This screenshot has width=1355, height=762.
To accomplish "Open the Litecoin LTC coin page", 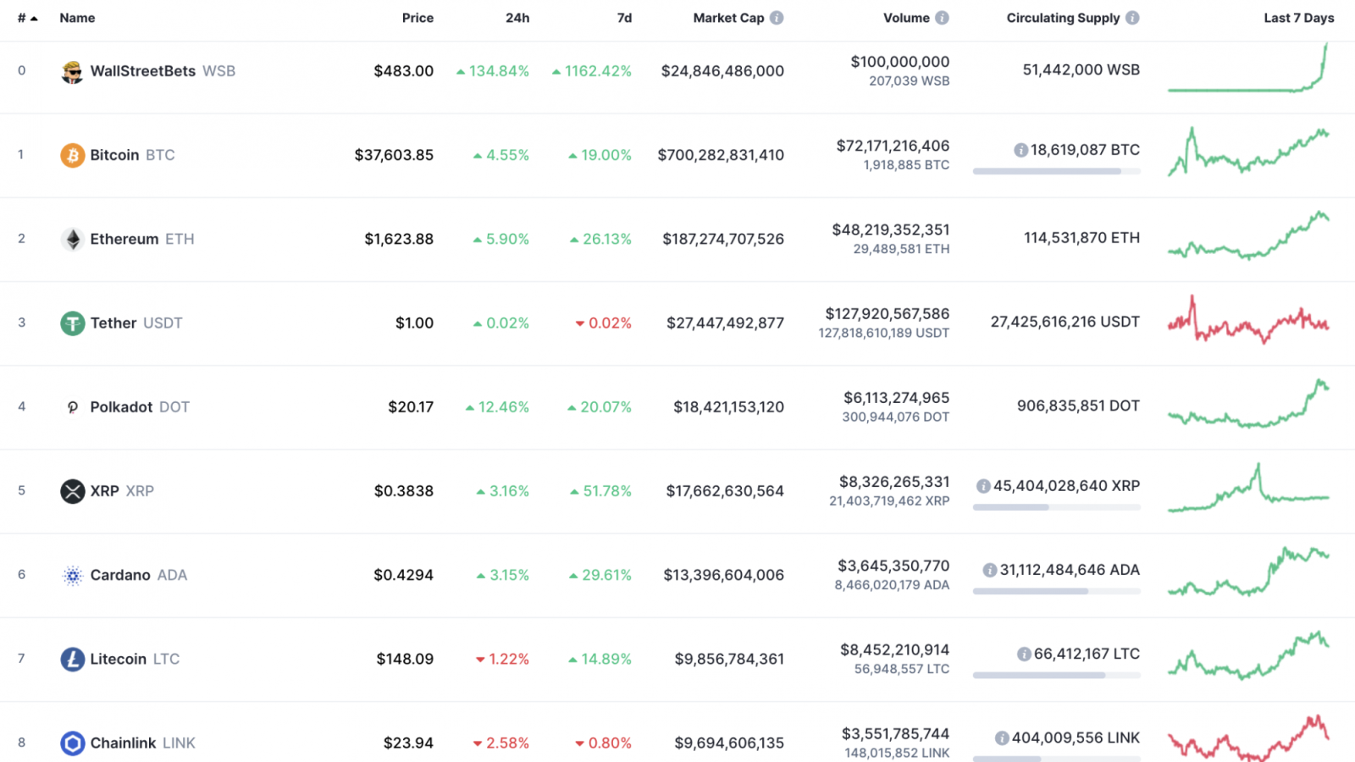I will [135, 659].
